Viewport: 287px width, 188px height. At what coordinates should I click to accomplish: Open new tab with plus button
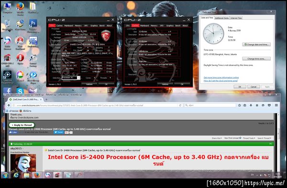coord(46,99)
